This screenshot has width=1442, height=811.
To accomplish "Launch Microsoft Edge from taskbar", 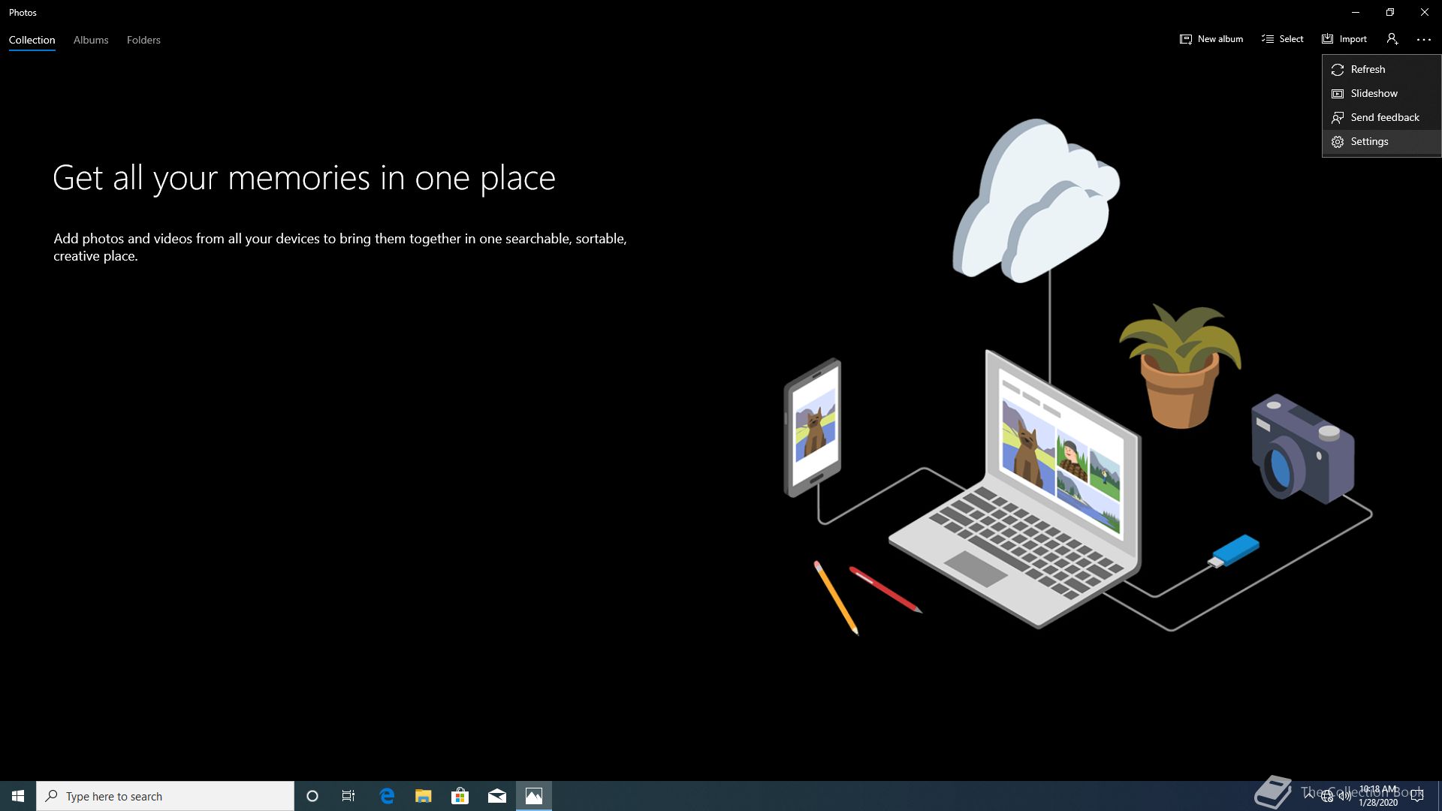I will [x=387, y=796].
